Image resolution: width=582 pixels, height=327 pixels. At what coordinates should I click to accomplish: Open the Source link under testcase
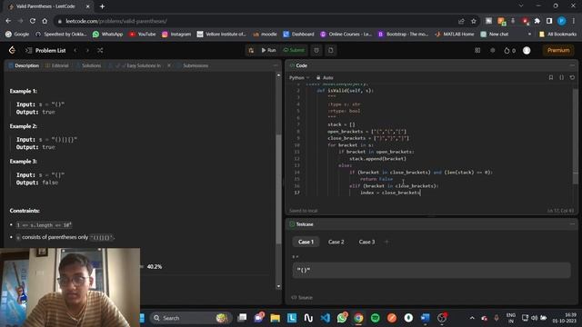click(302, 297)
